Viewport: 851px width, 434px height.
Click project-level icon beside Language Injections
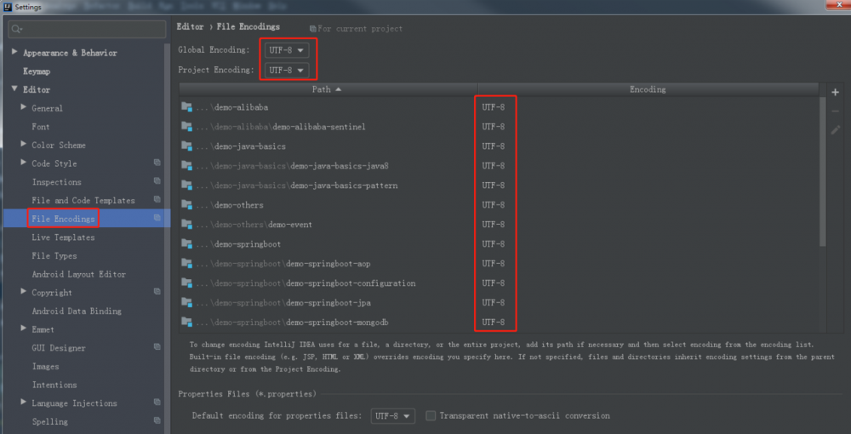point(157,402)
